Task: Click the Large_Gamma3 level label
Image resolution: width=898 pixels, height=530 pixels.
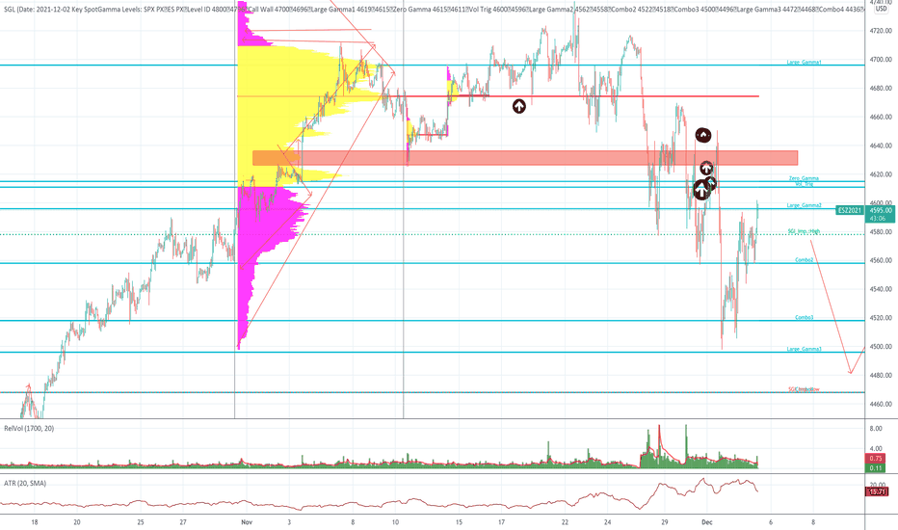Action: [805, 349]
